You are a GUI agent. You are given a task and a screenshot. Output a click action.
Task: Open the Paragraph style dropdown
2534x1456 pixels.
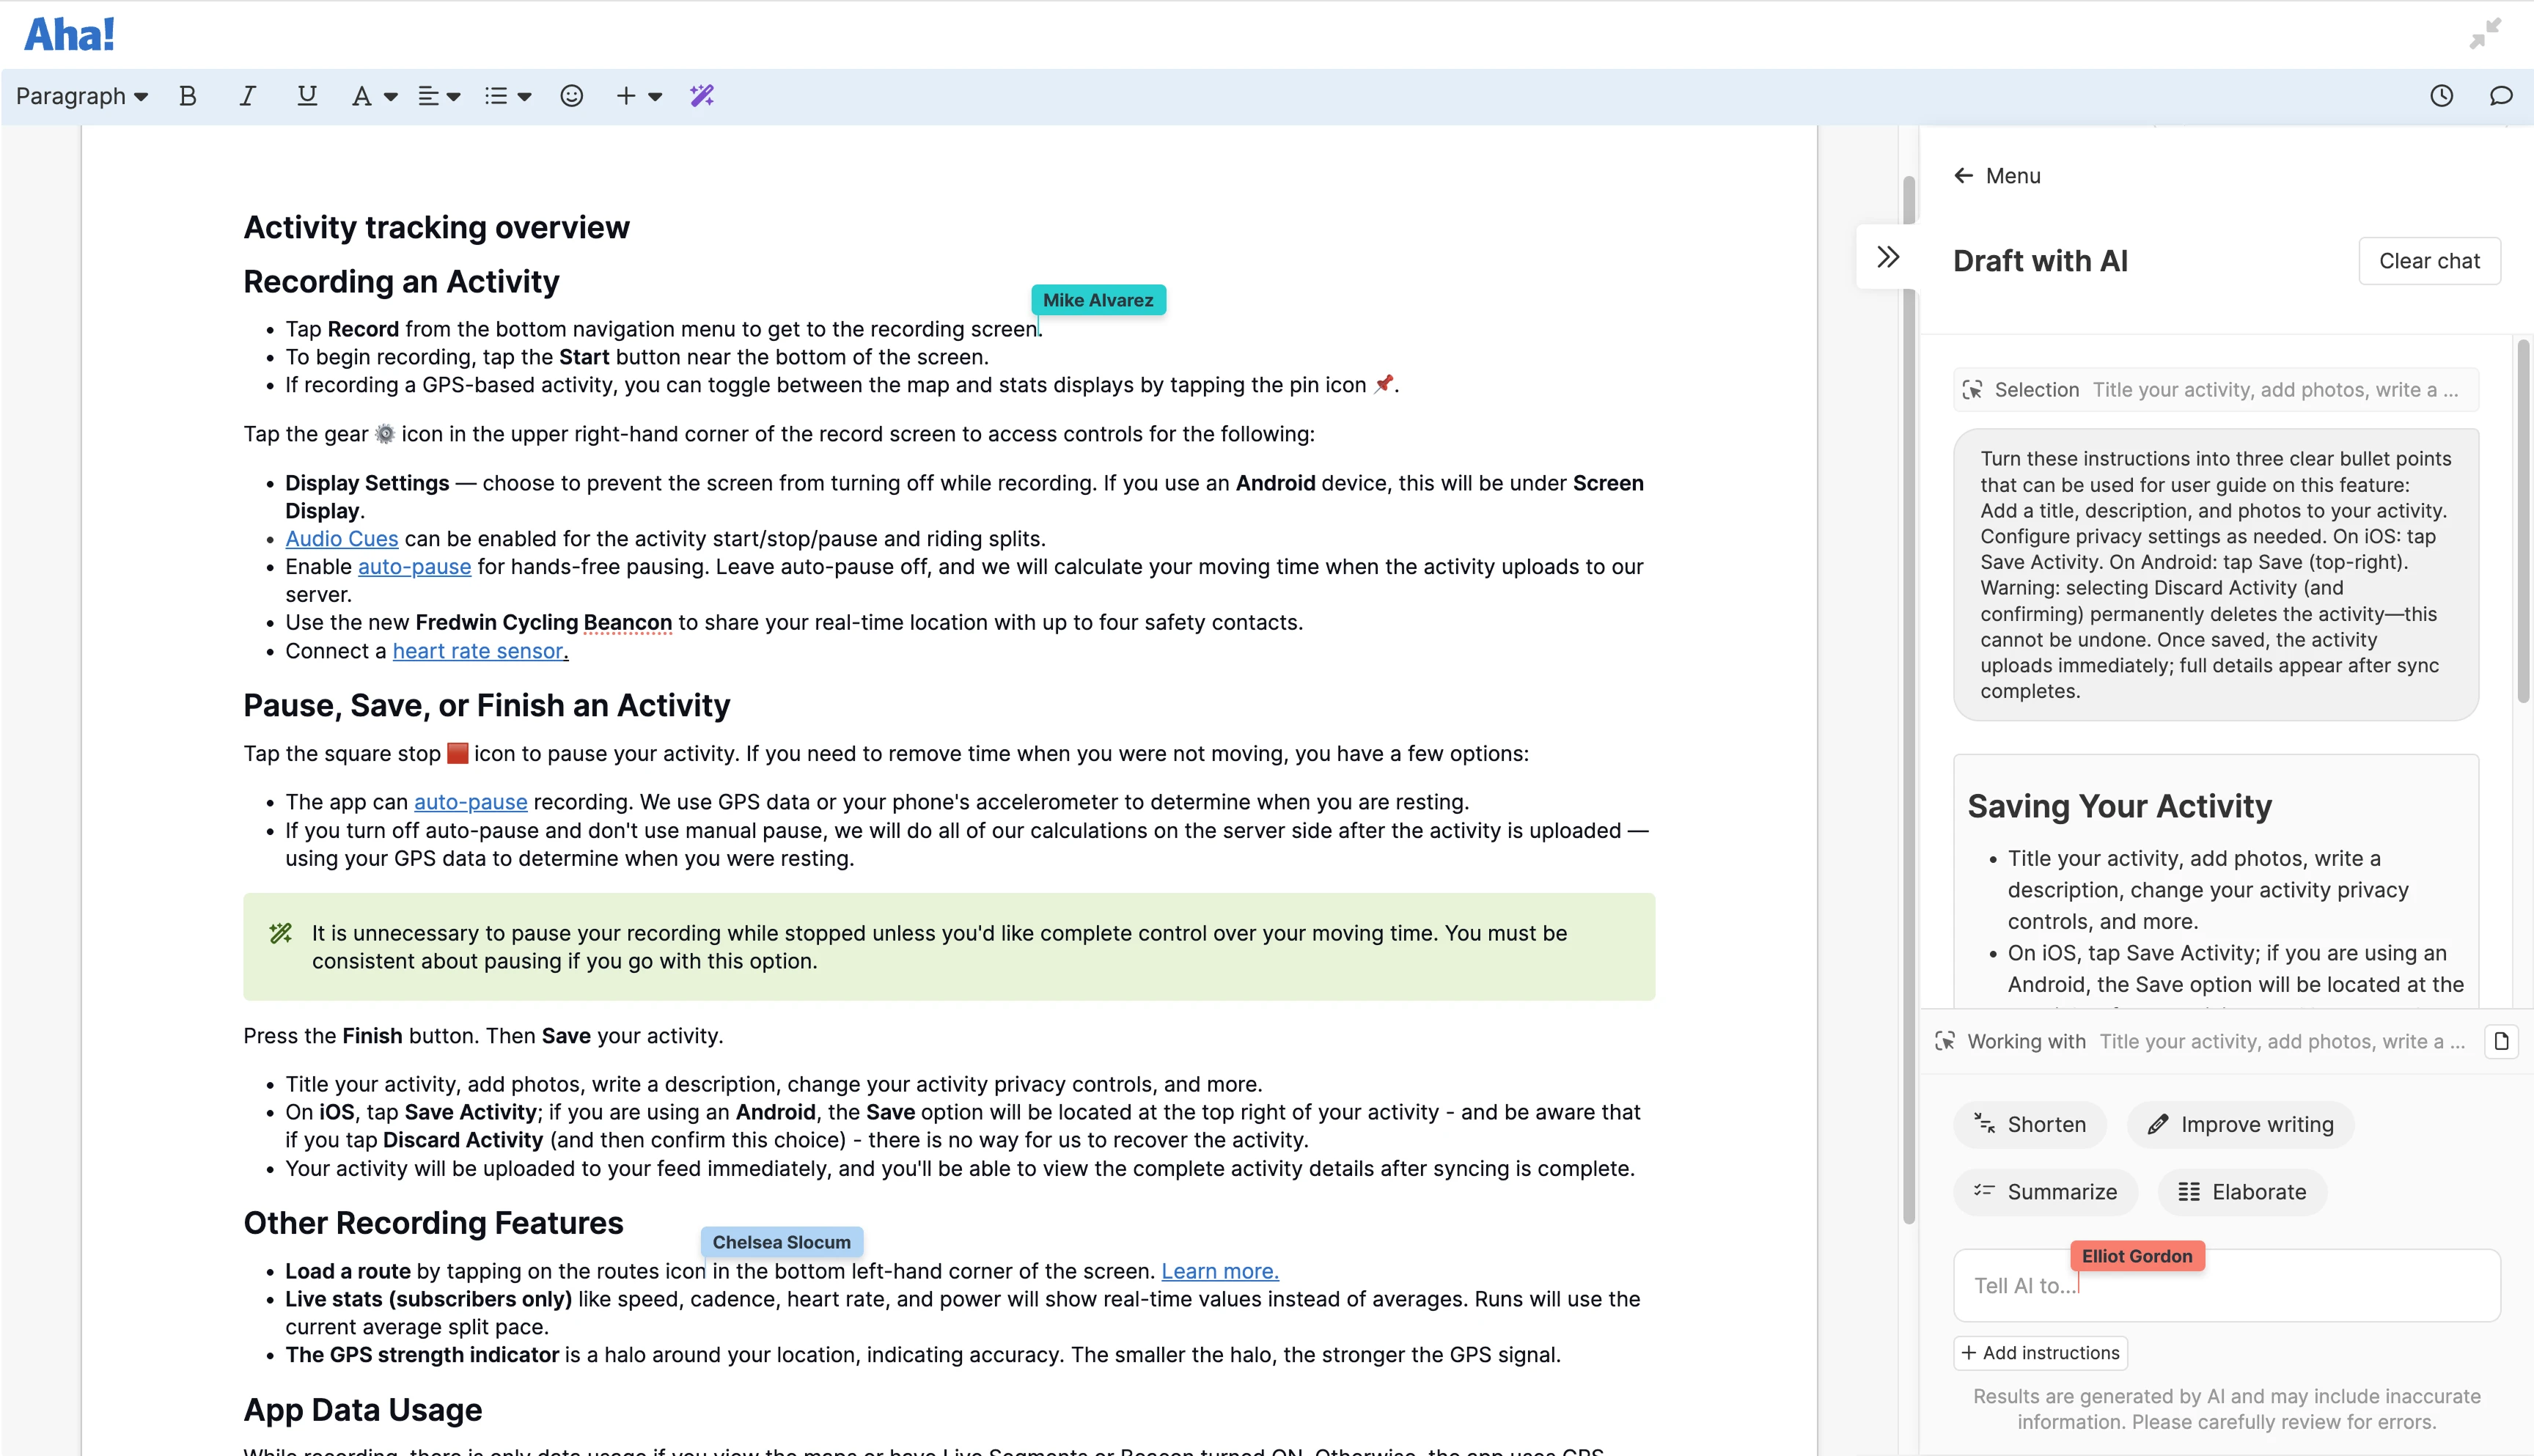pyautogui.click(x=82, y=96)
